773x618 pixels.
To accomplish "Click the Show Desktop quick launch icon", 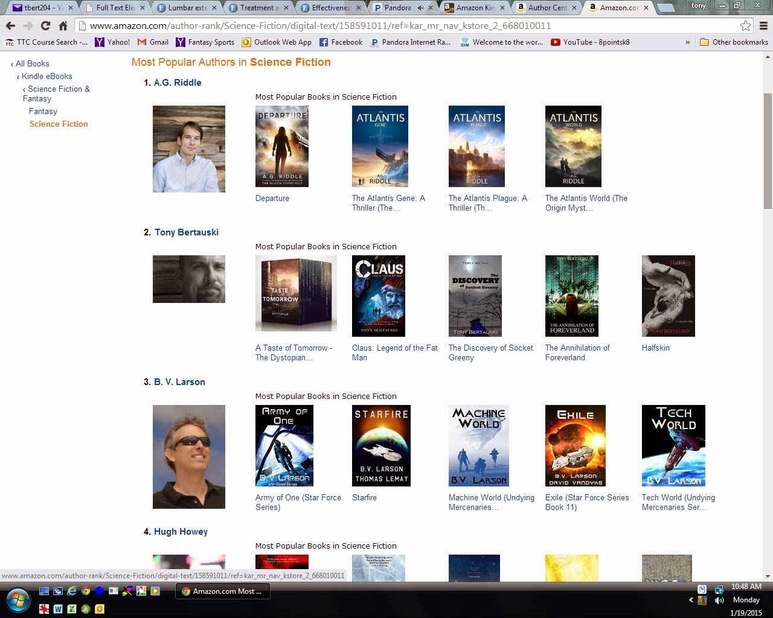I will (x=44, y=591).
